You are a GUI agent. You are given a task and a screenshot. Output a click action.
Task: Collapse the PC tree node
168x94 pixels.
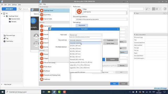coord(2,13)
